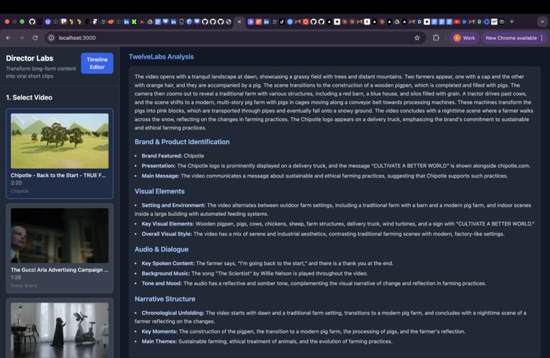Click the Key Spoken Content: label

click(x=168, y=264)
